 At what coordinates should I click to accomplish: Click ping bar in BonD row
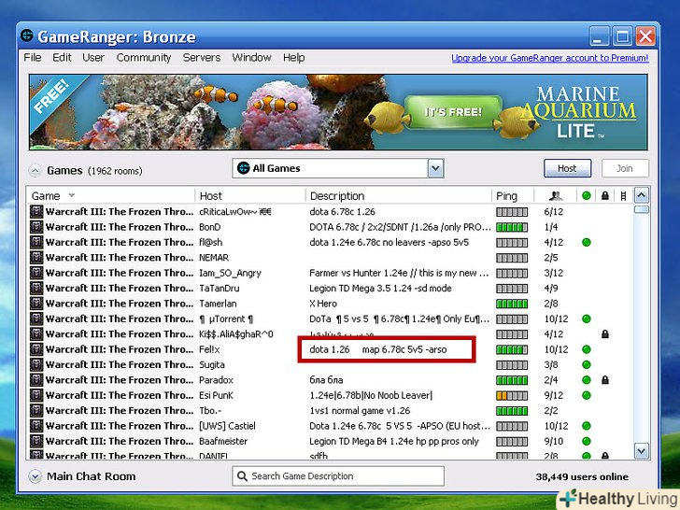point(512,227)
